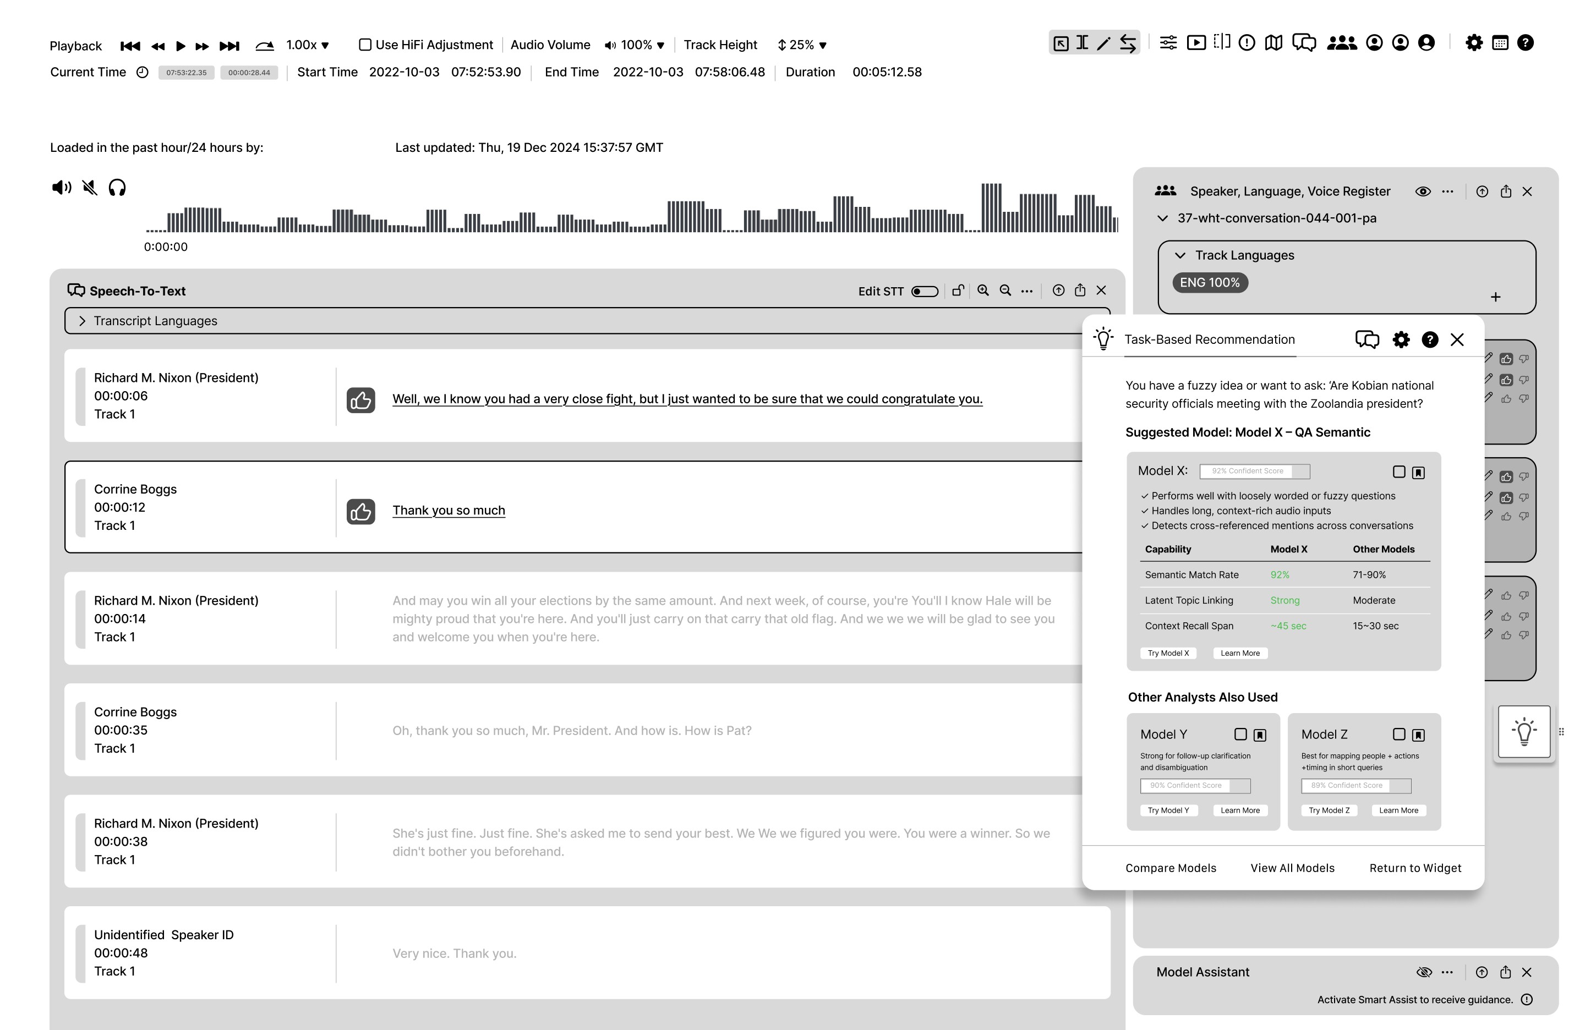Image resolution: width=1585 pixels, height=1030 pixels.
Task: Click the headphones icon above the waveform
Action: [x=117, y=188]
